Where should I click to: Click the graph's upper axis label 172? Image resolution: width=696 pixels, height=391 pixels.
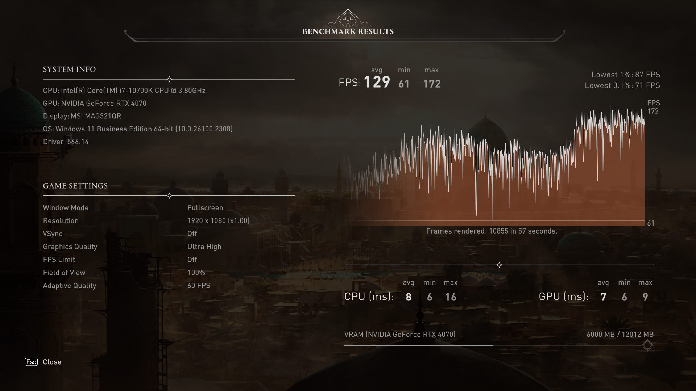pyautogui.click(x=653, y=112)
